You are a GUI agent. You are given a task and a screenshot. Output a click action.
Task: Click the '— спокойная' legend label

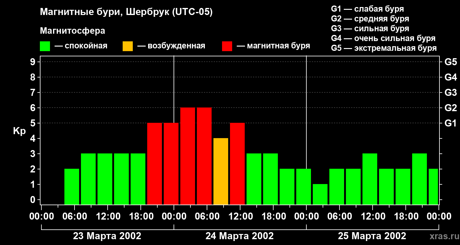tap(81, 46)
